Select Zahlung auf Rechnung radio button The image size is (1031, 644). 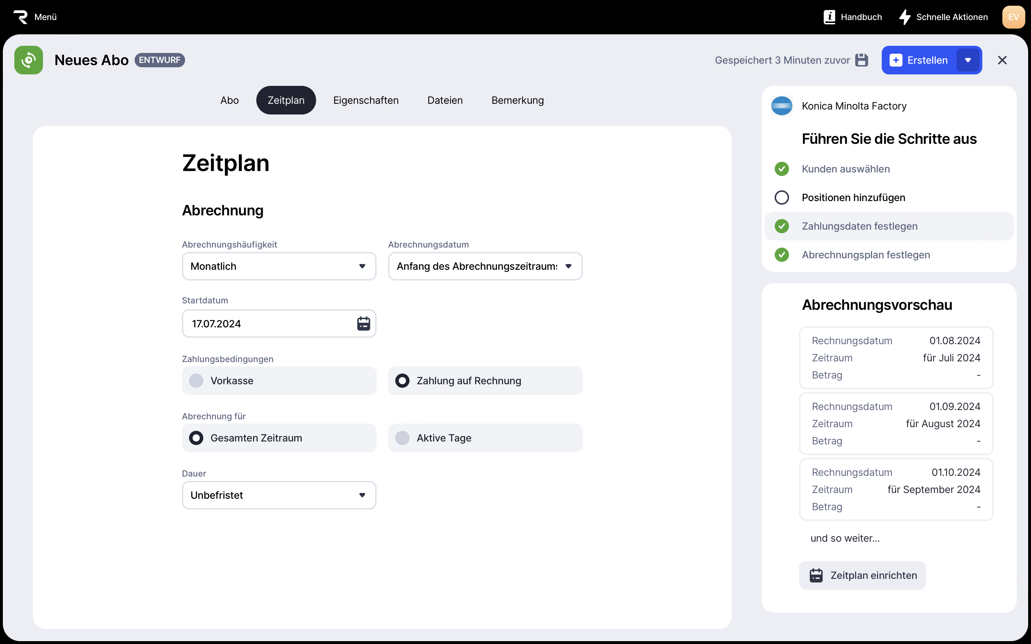402,381
